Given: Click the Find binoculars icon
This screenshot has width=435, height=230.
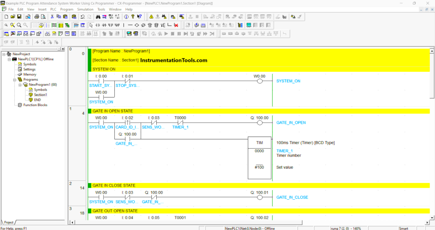Looking at the screenshot, I should tap(98, 17).
